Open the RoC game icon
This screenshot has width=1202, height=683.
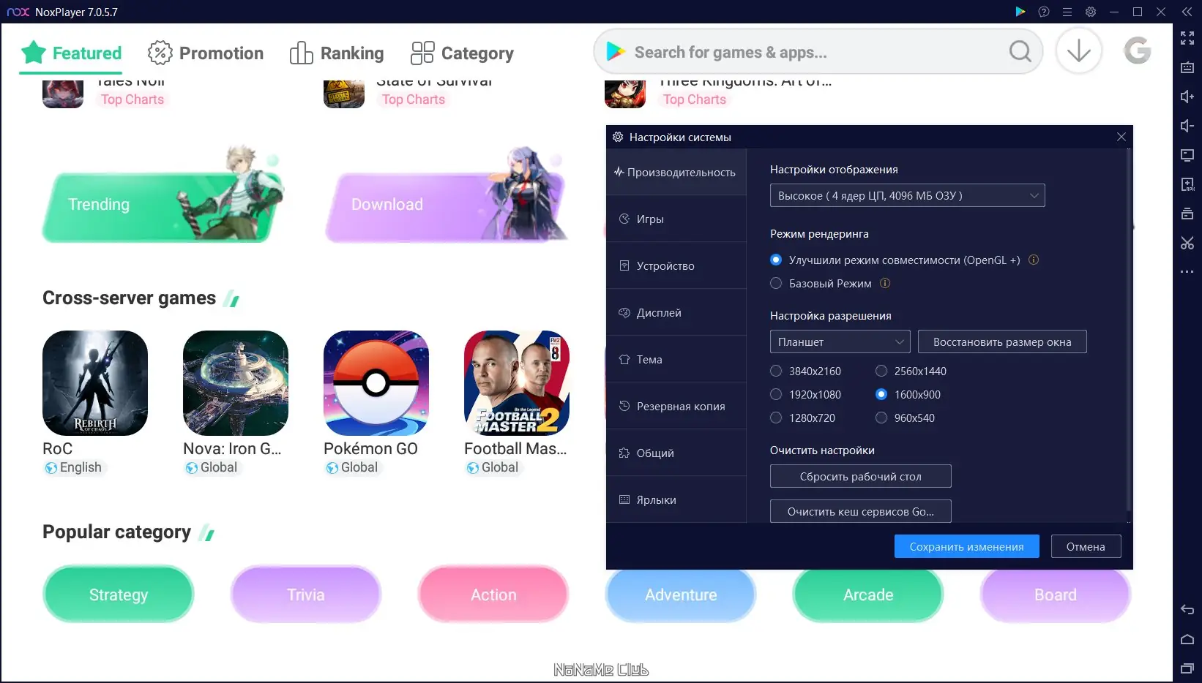95,383
